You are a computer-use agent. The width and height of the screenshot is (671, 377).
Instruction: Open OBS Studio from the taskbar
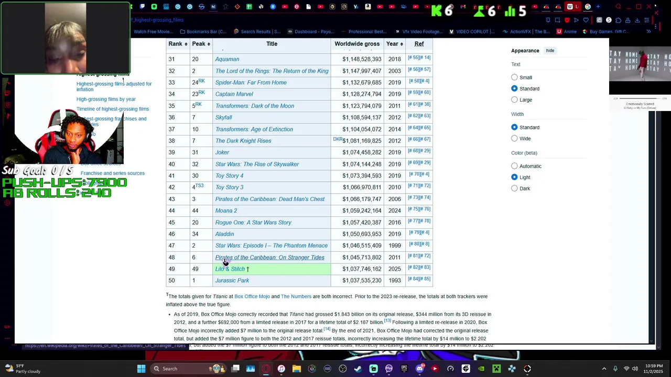point(342,369)
